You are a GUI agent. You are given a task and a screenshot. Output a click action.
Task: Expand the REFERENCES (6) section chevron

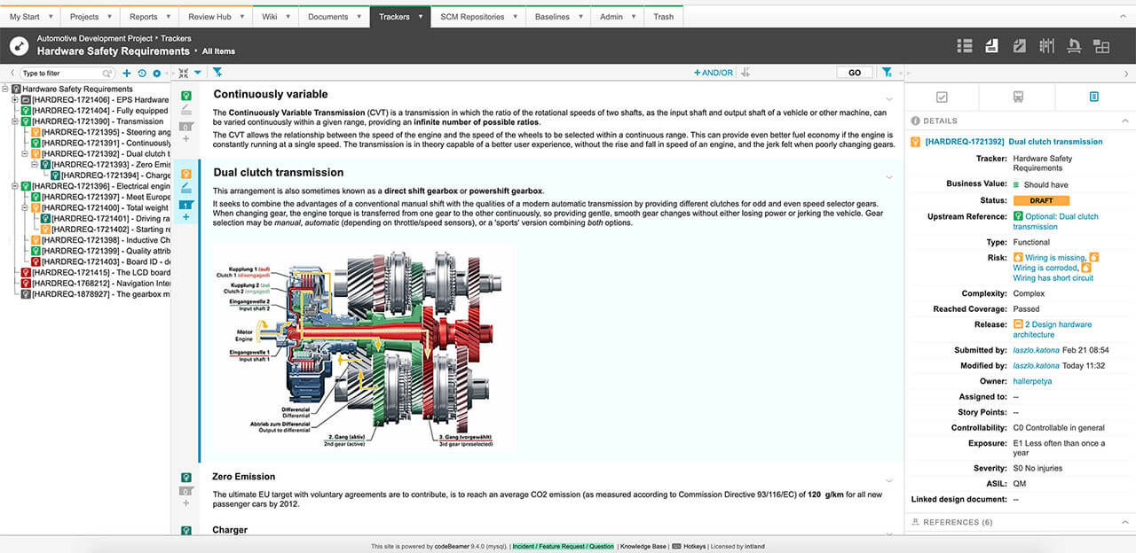pos(1125,523)
